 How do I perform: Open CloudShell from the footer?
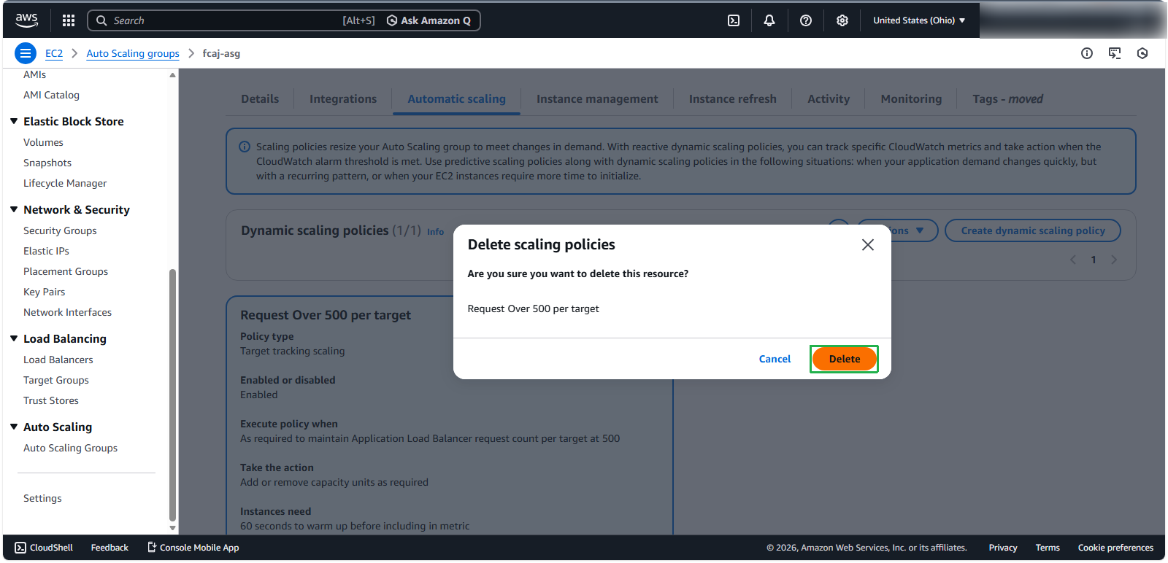(x=44, y=548)
